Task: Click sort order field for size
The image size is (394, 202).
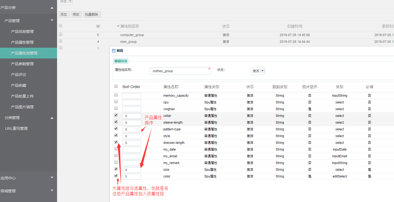Action: [132, 170]
